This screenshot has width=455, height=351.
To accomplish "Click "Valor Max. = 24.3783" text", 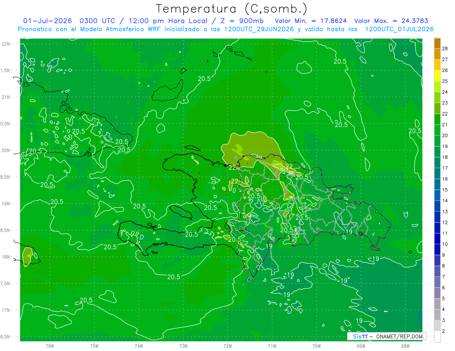I will click(391, 21).
